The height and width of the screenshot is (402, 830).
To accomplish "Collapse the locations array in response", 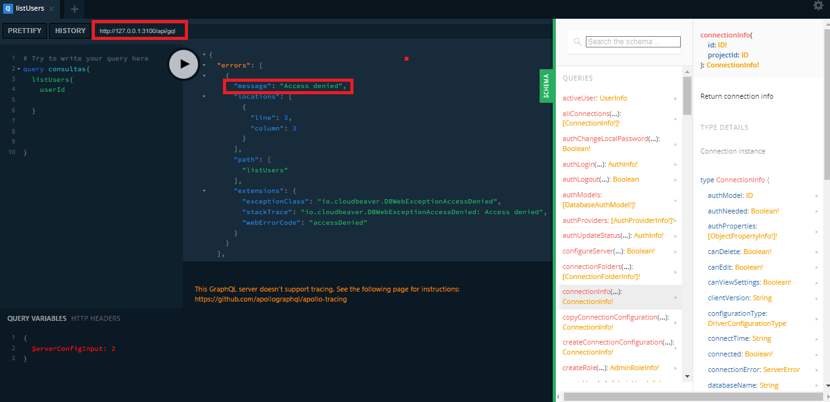I will click(204, 97).
